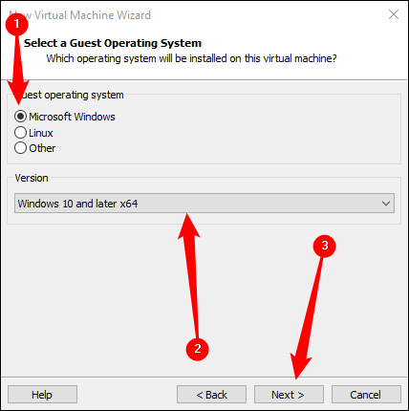
Task: Click the red annotation circle numbered 1
Action: click(x=16, y=24)
